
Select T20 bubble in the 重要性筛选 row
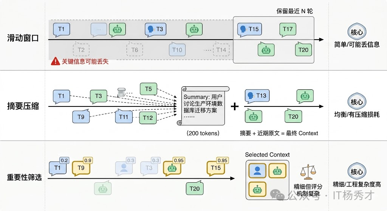195,189
